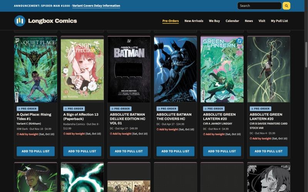Focus the Search input field

[x=259, y=6]
